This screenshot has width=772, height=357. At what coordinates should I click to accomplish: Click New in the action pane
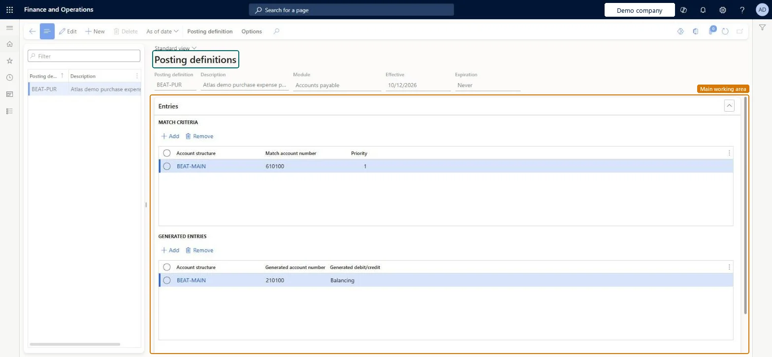coord(95,31)
